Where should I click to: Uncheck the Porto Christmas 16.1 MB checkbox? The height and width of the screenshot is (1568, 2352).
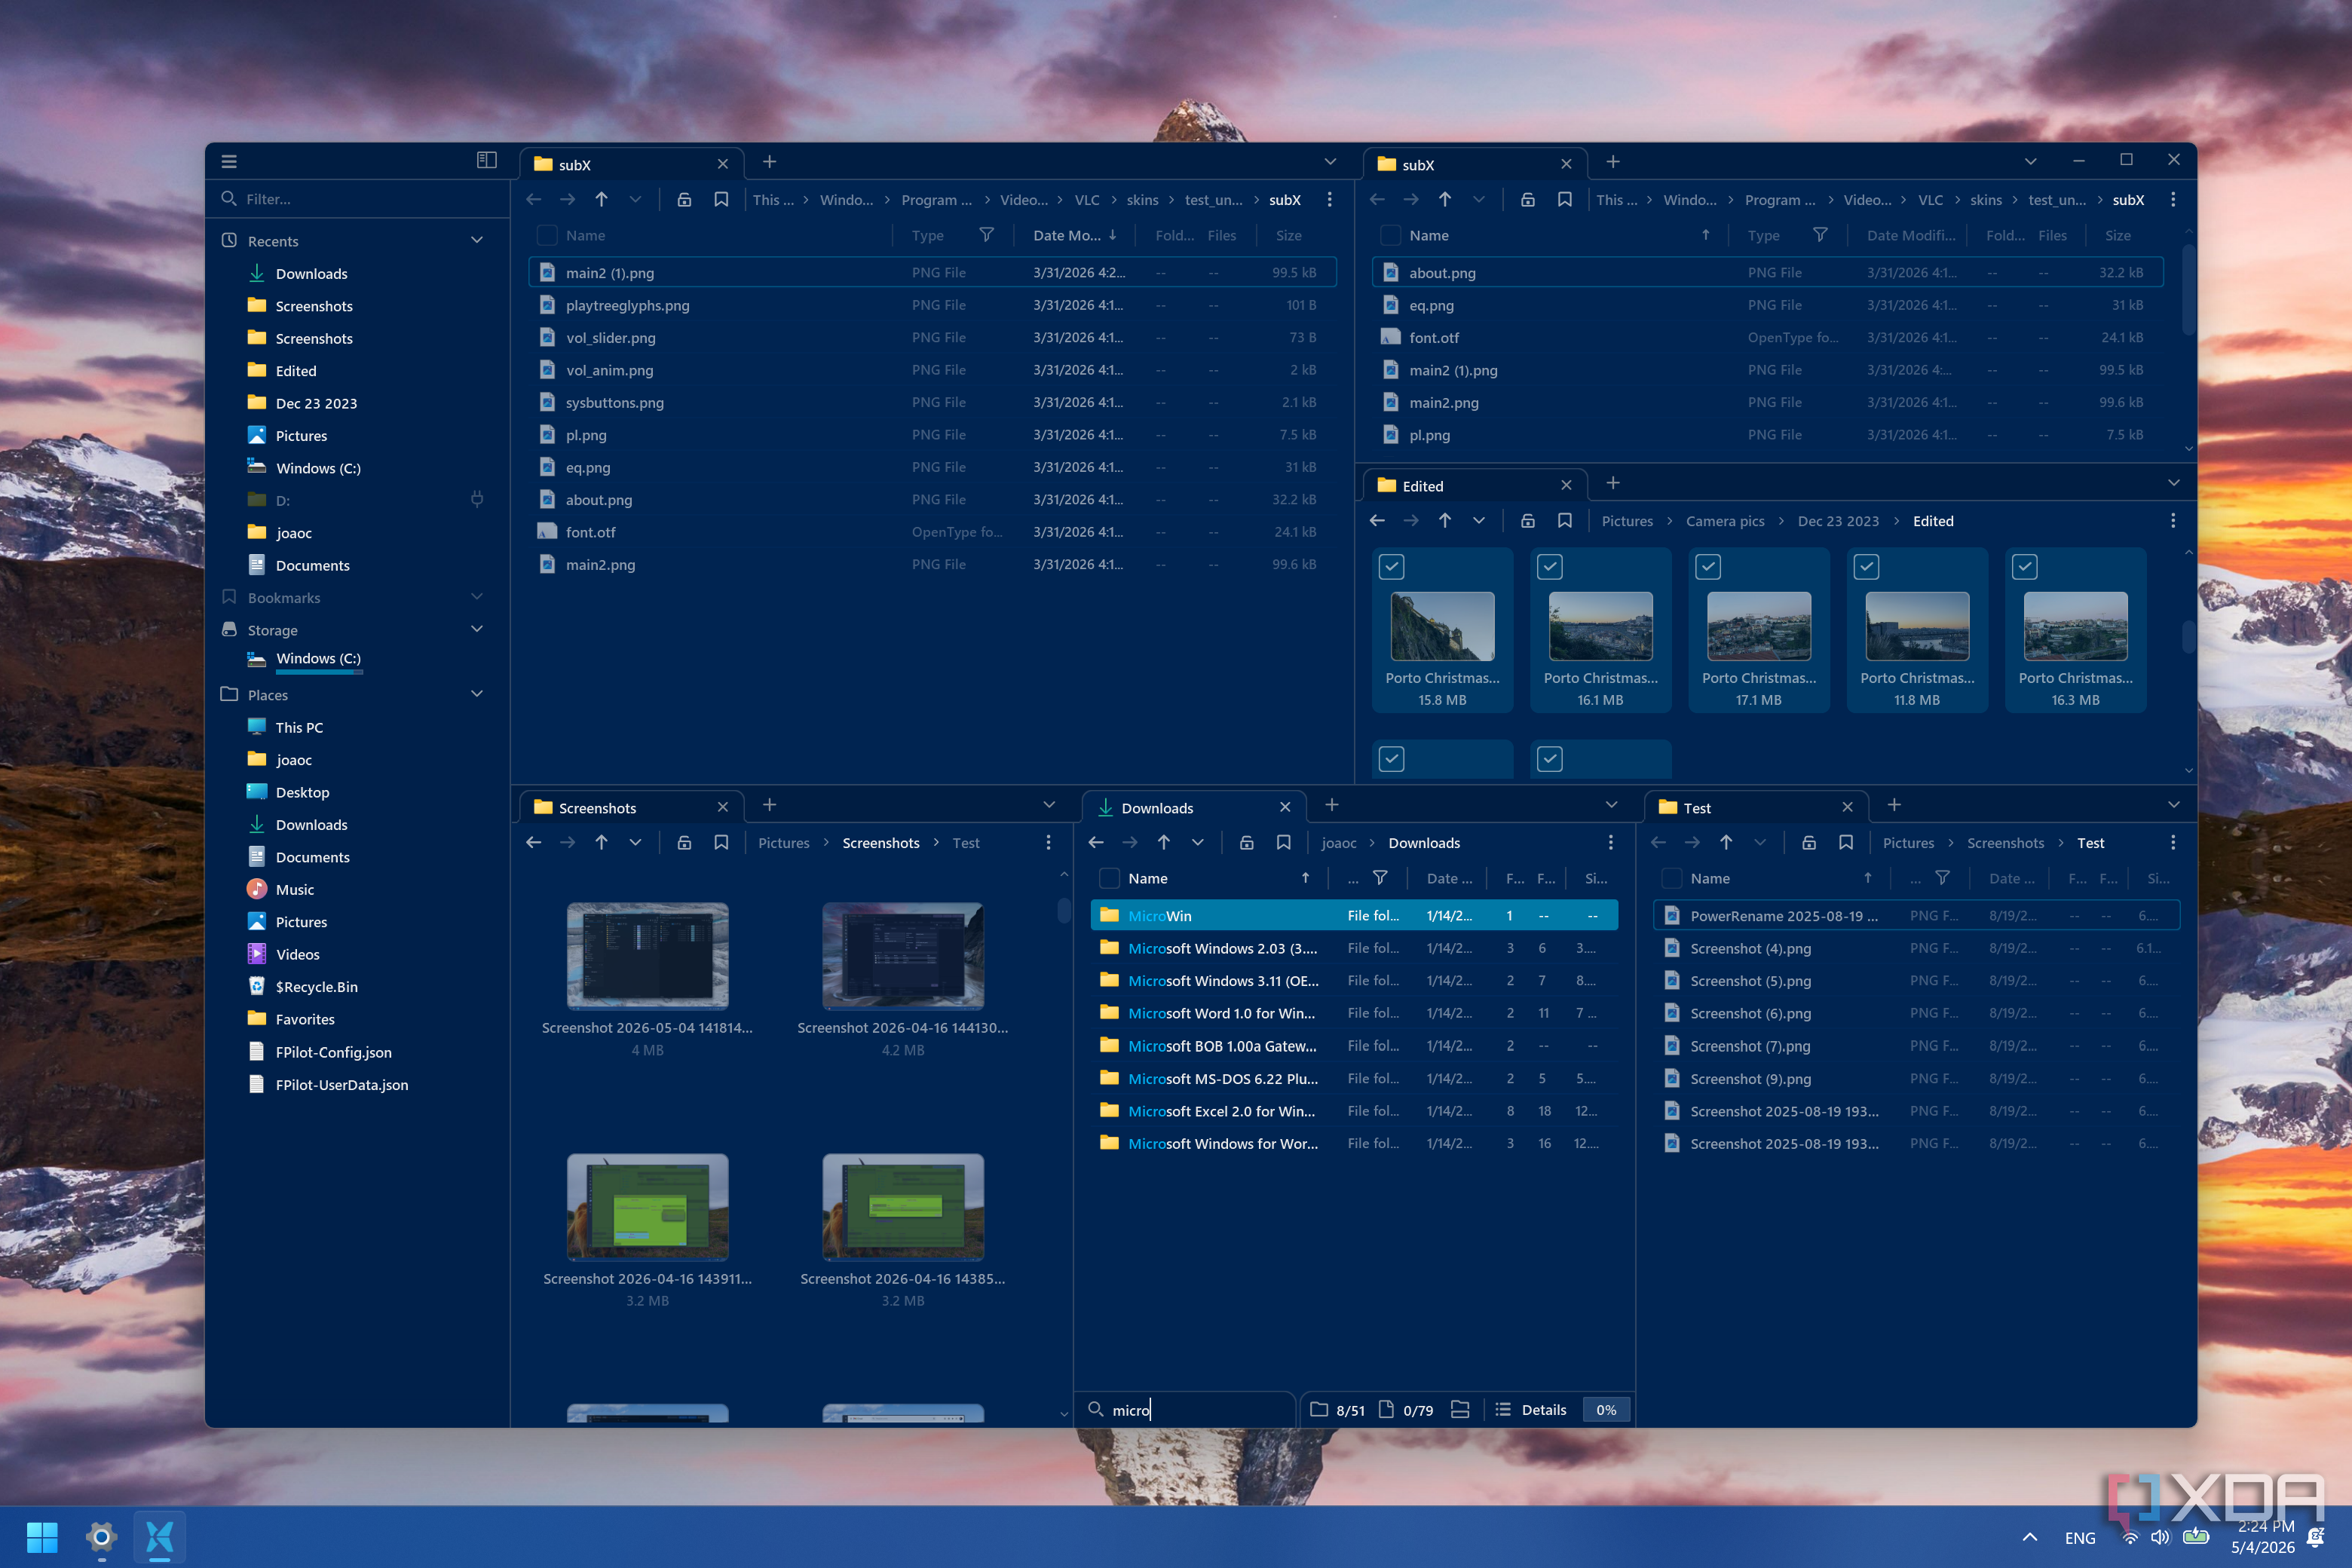click(x=1549, y=567)
